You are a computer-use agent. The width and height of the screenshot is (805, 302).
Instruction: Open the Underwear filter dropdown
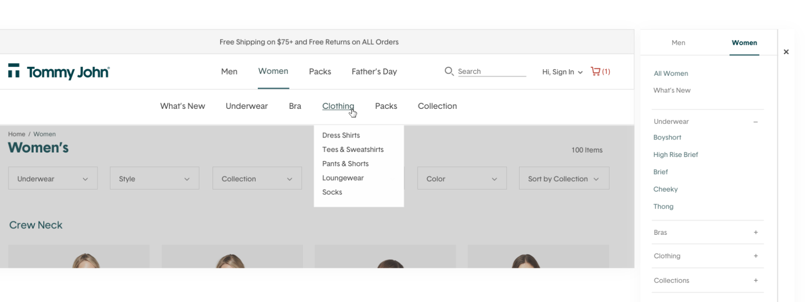[53, 178]
